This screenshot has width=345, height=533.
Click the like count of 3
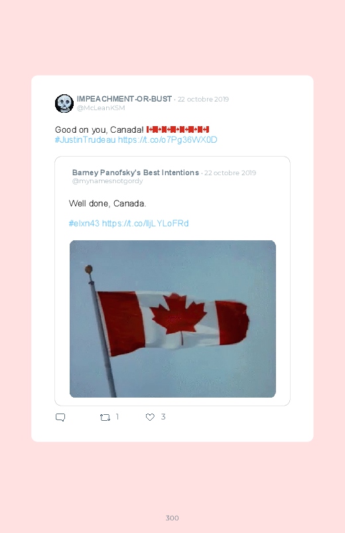[163, 417]
